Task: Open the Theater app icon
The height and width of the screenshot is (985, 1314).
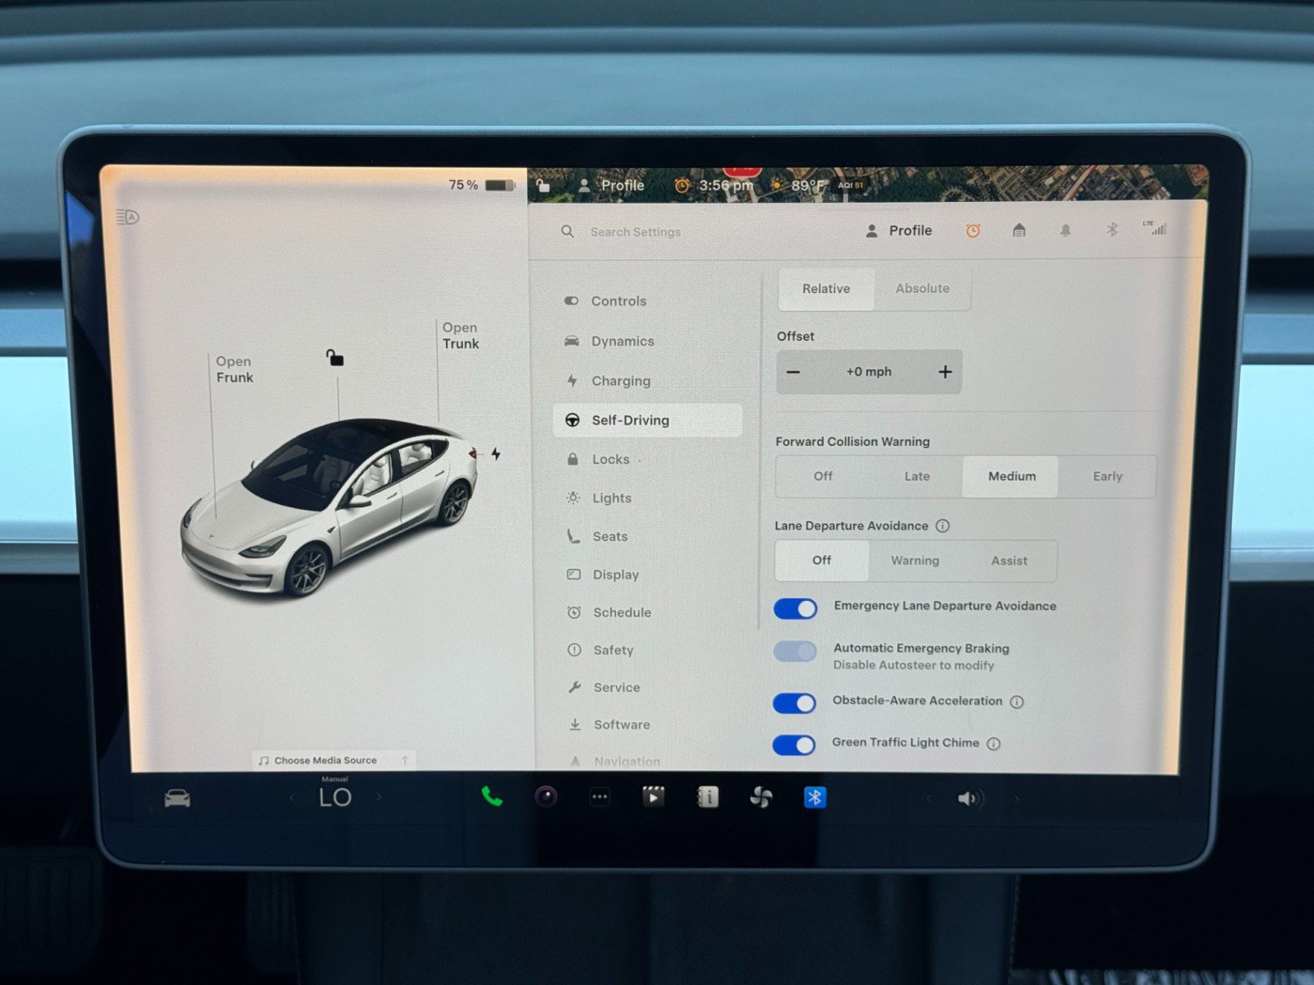Action: coord(653,796)
